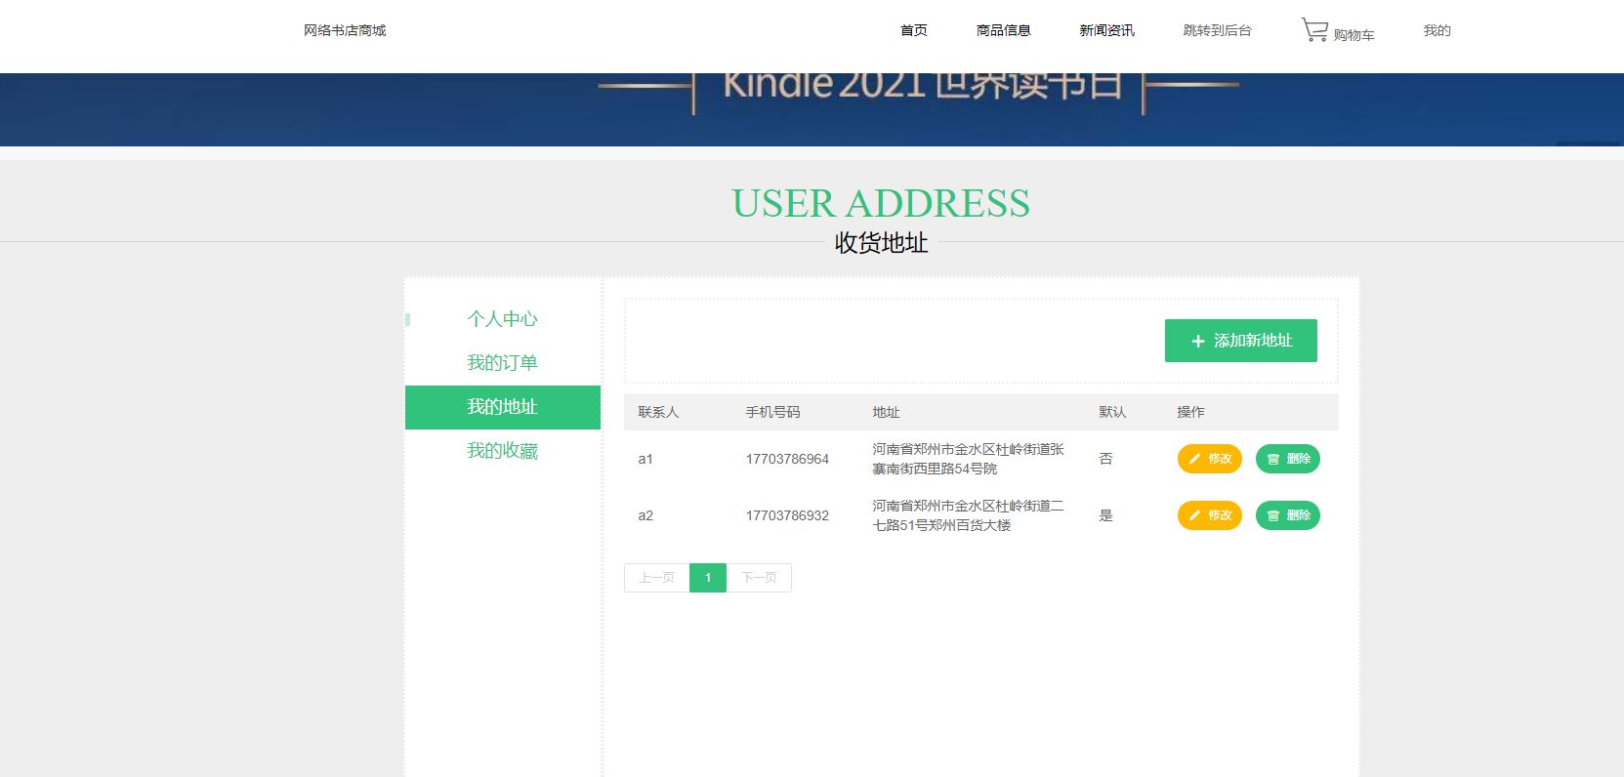Viewport: 1624px width, 777px height.
Task: Click 是 default value in a2 row
Action: 1105,515
